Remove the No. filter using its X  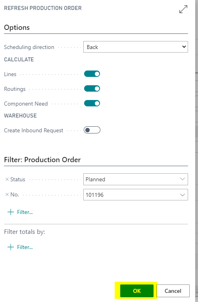[7, 194]
